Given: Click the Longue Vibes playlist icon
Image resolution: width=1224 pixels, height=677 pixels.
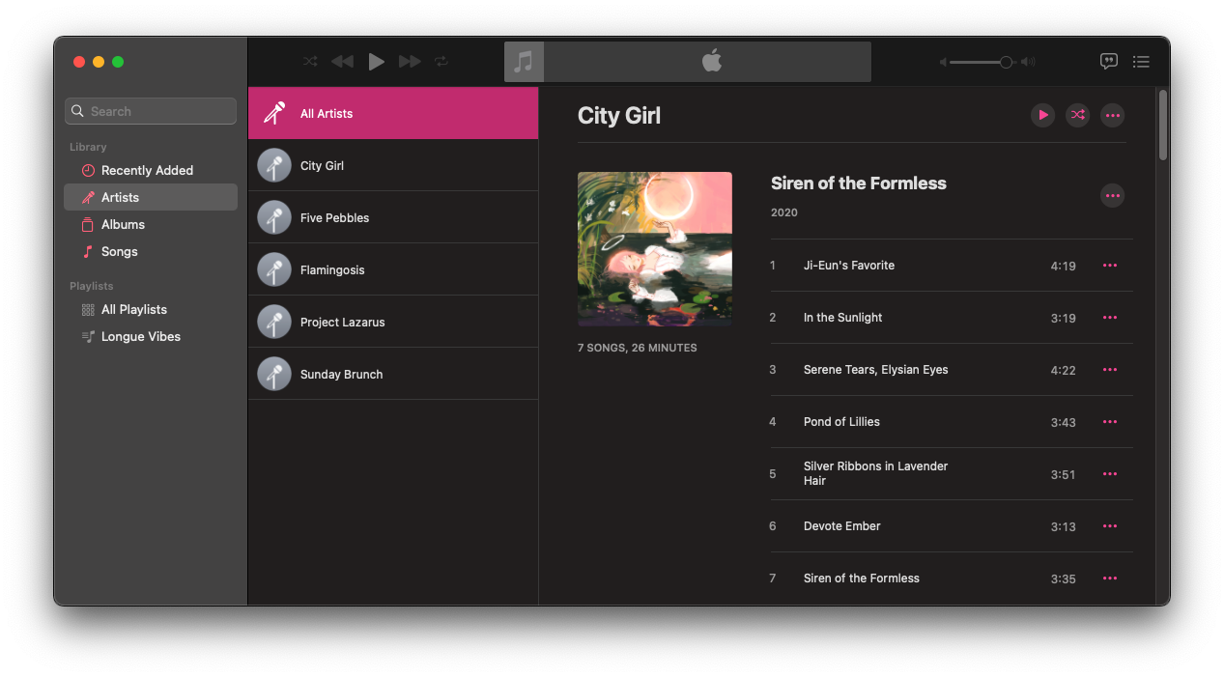Looking at the screenshot, I should [88, 336].
